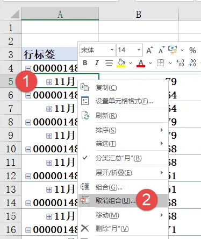
Task: Click the ungroup icon beside 取消组合
Action: 85,200
